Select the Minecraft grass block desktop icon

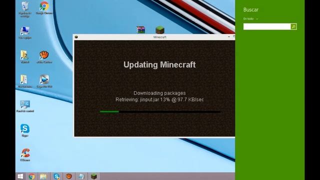pos(160,30)
